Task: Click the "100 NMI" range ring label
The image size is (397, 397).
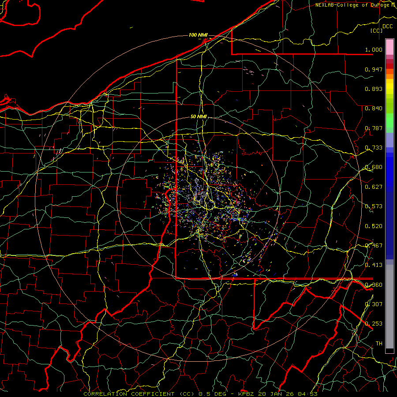Action: pos(198,35)
